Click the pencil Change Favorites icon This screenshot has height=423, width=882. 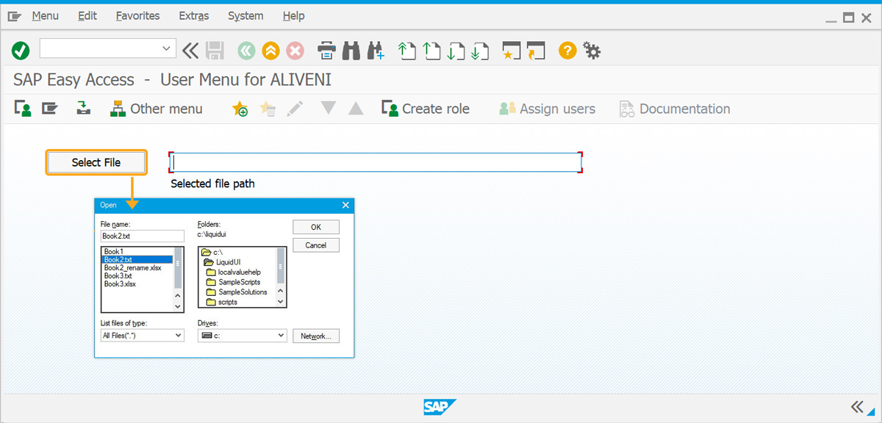click(x=295, y=109)
